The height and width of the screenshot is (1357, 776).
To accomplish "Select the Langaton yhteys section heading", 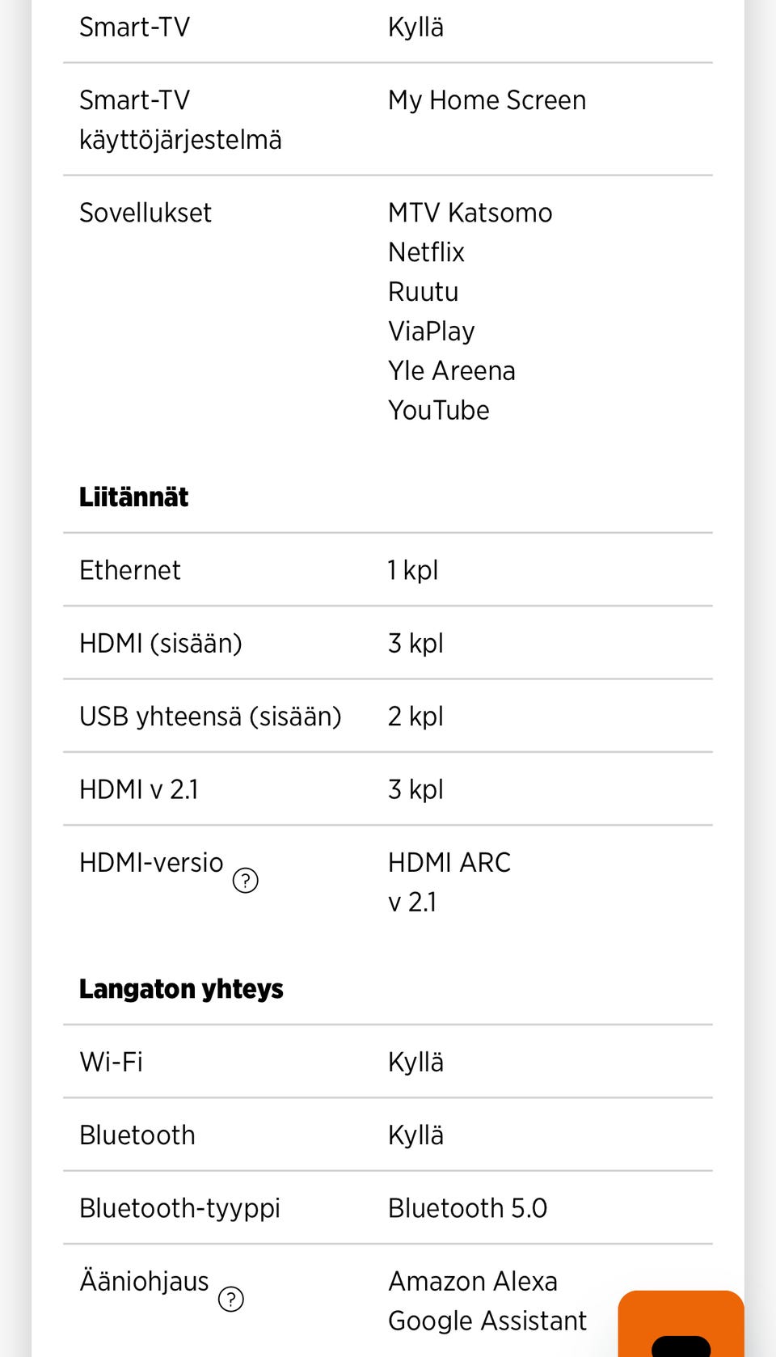I will tap(181, 988).
